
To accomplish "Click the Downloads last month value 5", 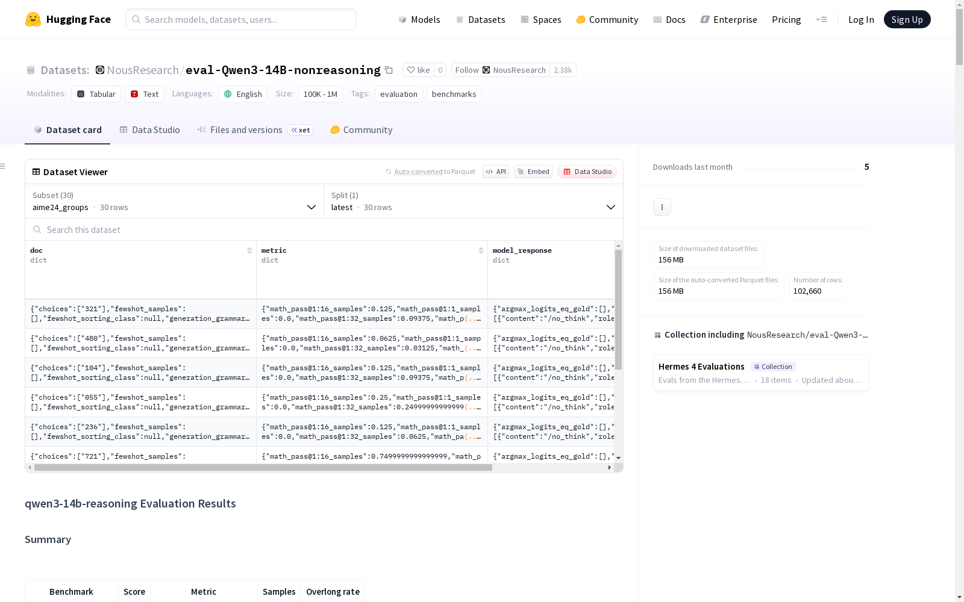I will [x=866, y=167].
